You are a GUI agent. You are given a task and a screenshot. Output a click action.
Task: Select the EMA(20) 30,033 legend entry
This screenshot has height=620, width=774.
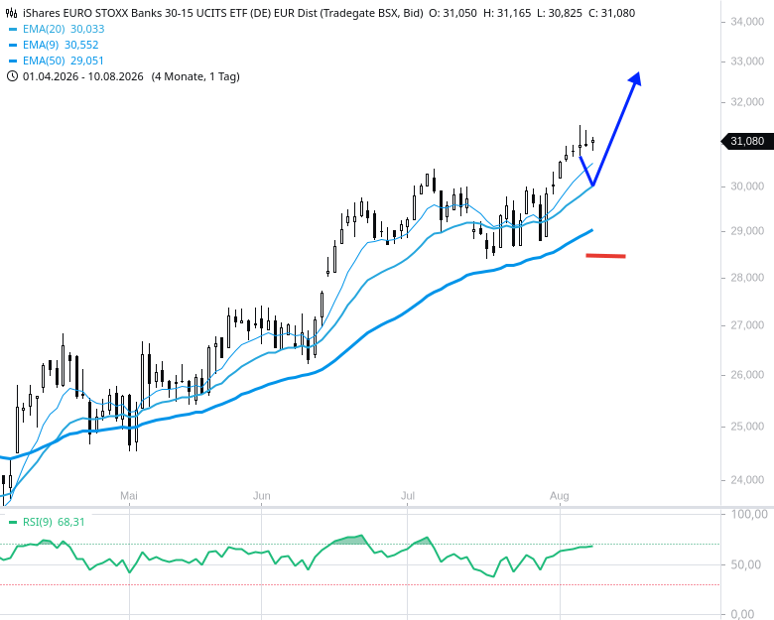tap(64, 29)
